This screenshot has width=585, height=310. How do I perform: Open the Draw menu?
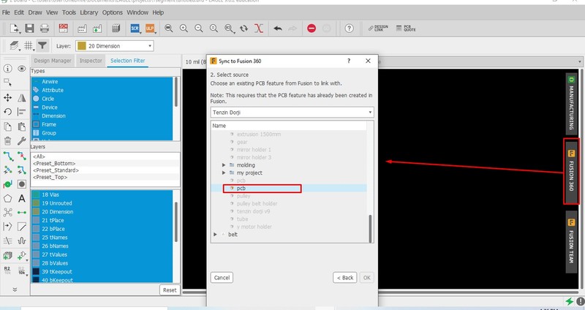(35, 12)
